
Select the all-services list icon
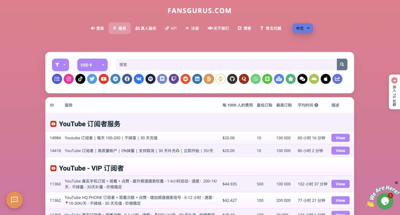[x=57, y=79]
